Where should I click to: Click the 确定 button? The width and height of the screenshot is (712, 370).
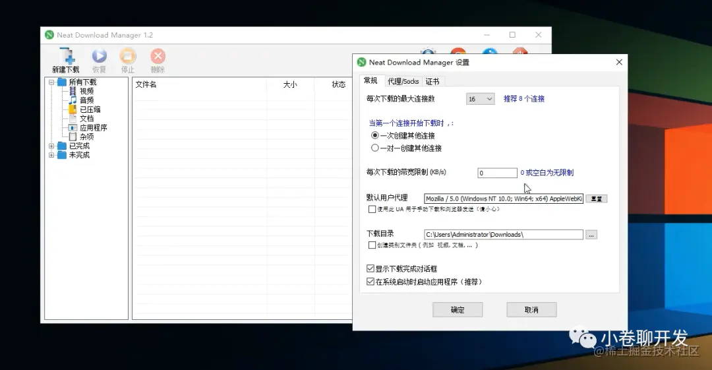point(458,309)
